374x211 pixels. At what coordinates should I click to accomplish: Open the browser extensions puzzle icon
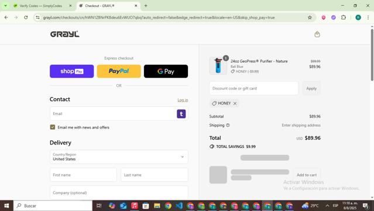tap(343, 18)
